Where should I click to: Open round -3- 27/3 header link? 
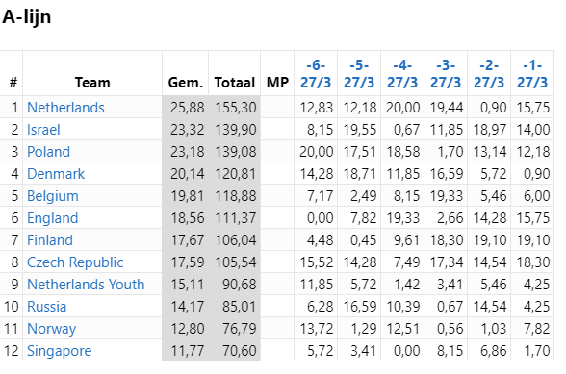(446, 74)
